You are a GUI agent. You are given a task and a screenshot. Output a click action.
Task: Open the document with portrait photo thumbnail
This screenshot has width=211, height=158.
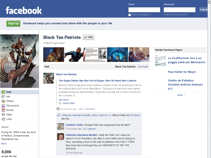96,55
